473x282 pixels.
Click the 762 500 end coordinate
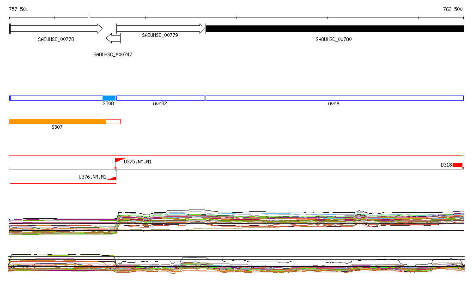click(x=452, y=9)
